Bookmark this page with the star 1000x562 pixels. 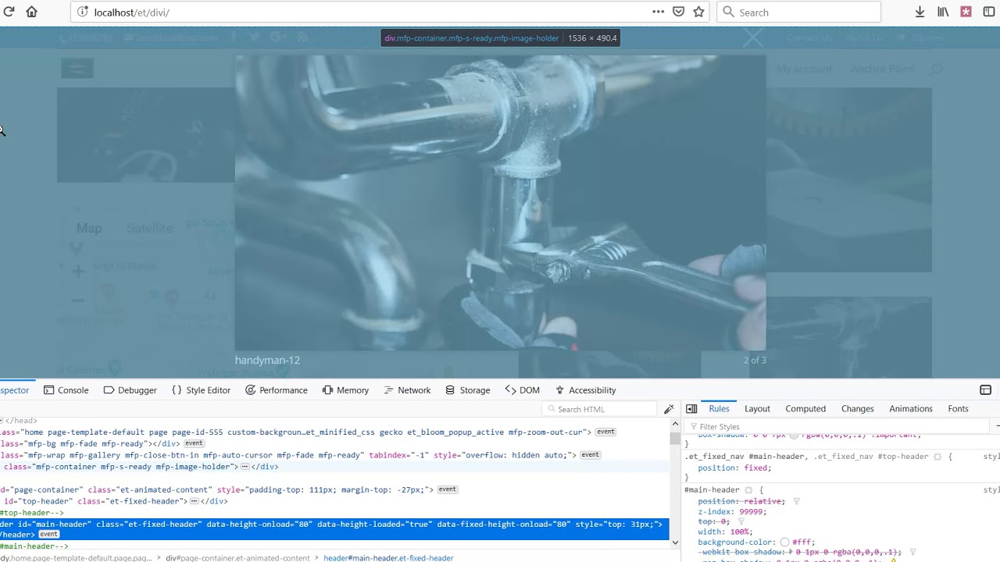[x=699, y=12]
